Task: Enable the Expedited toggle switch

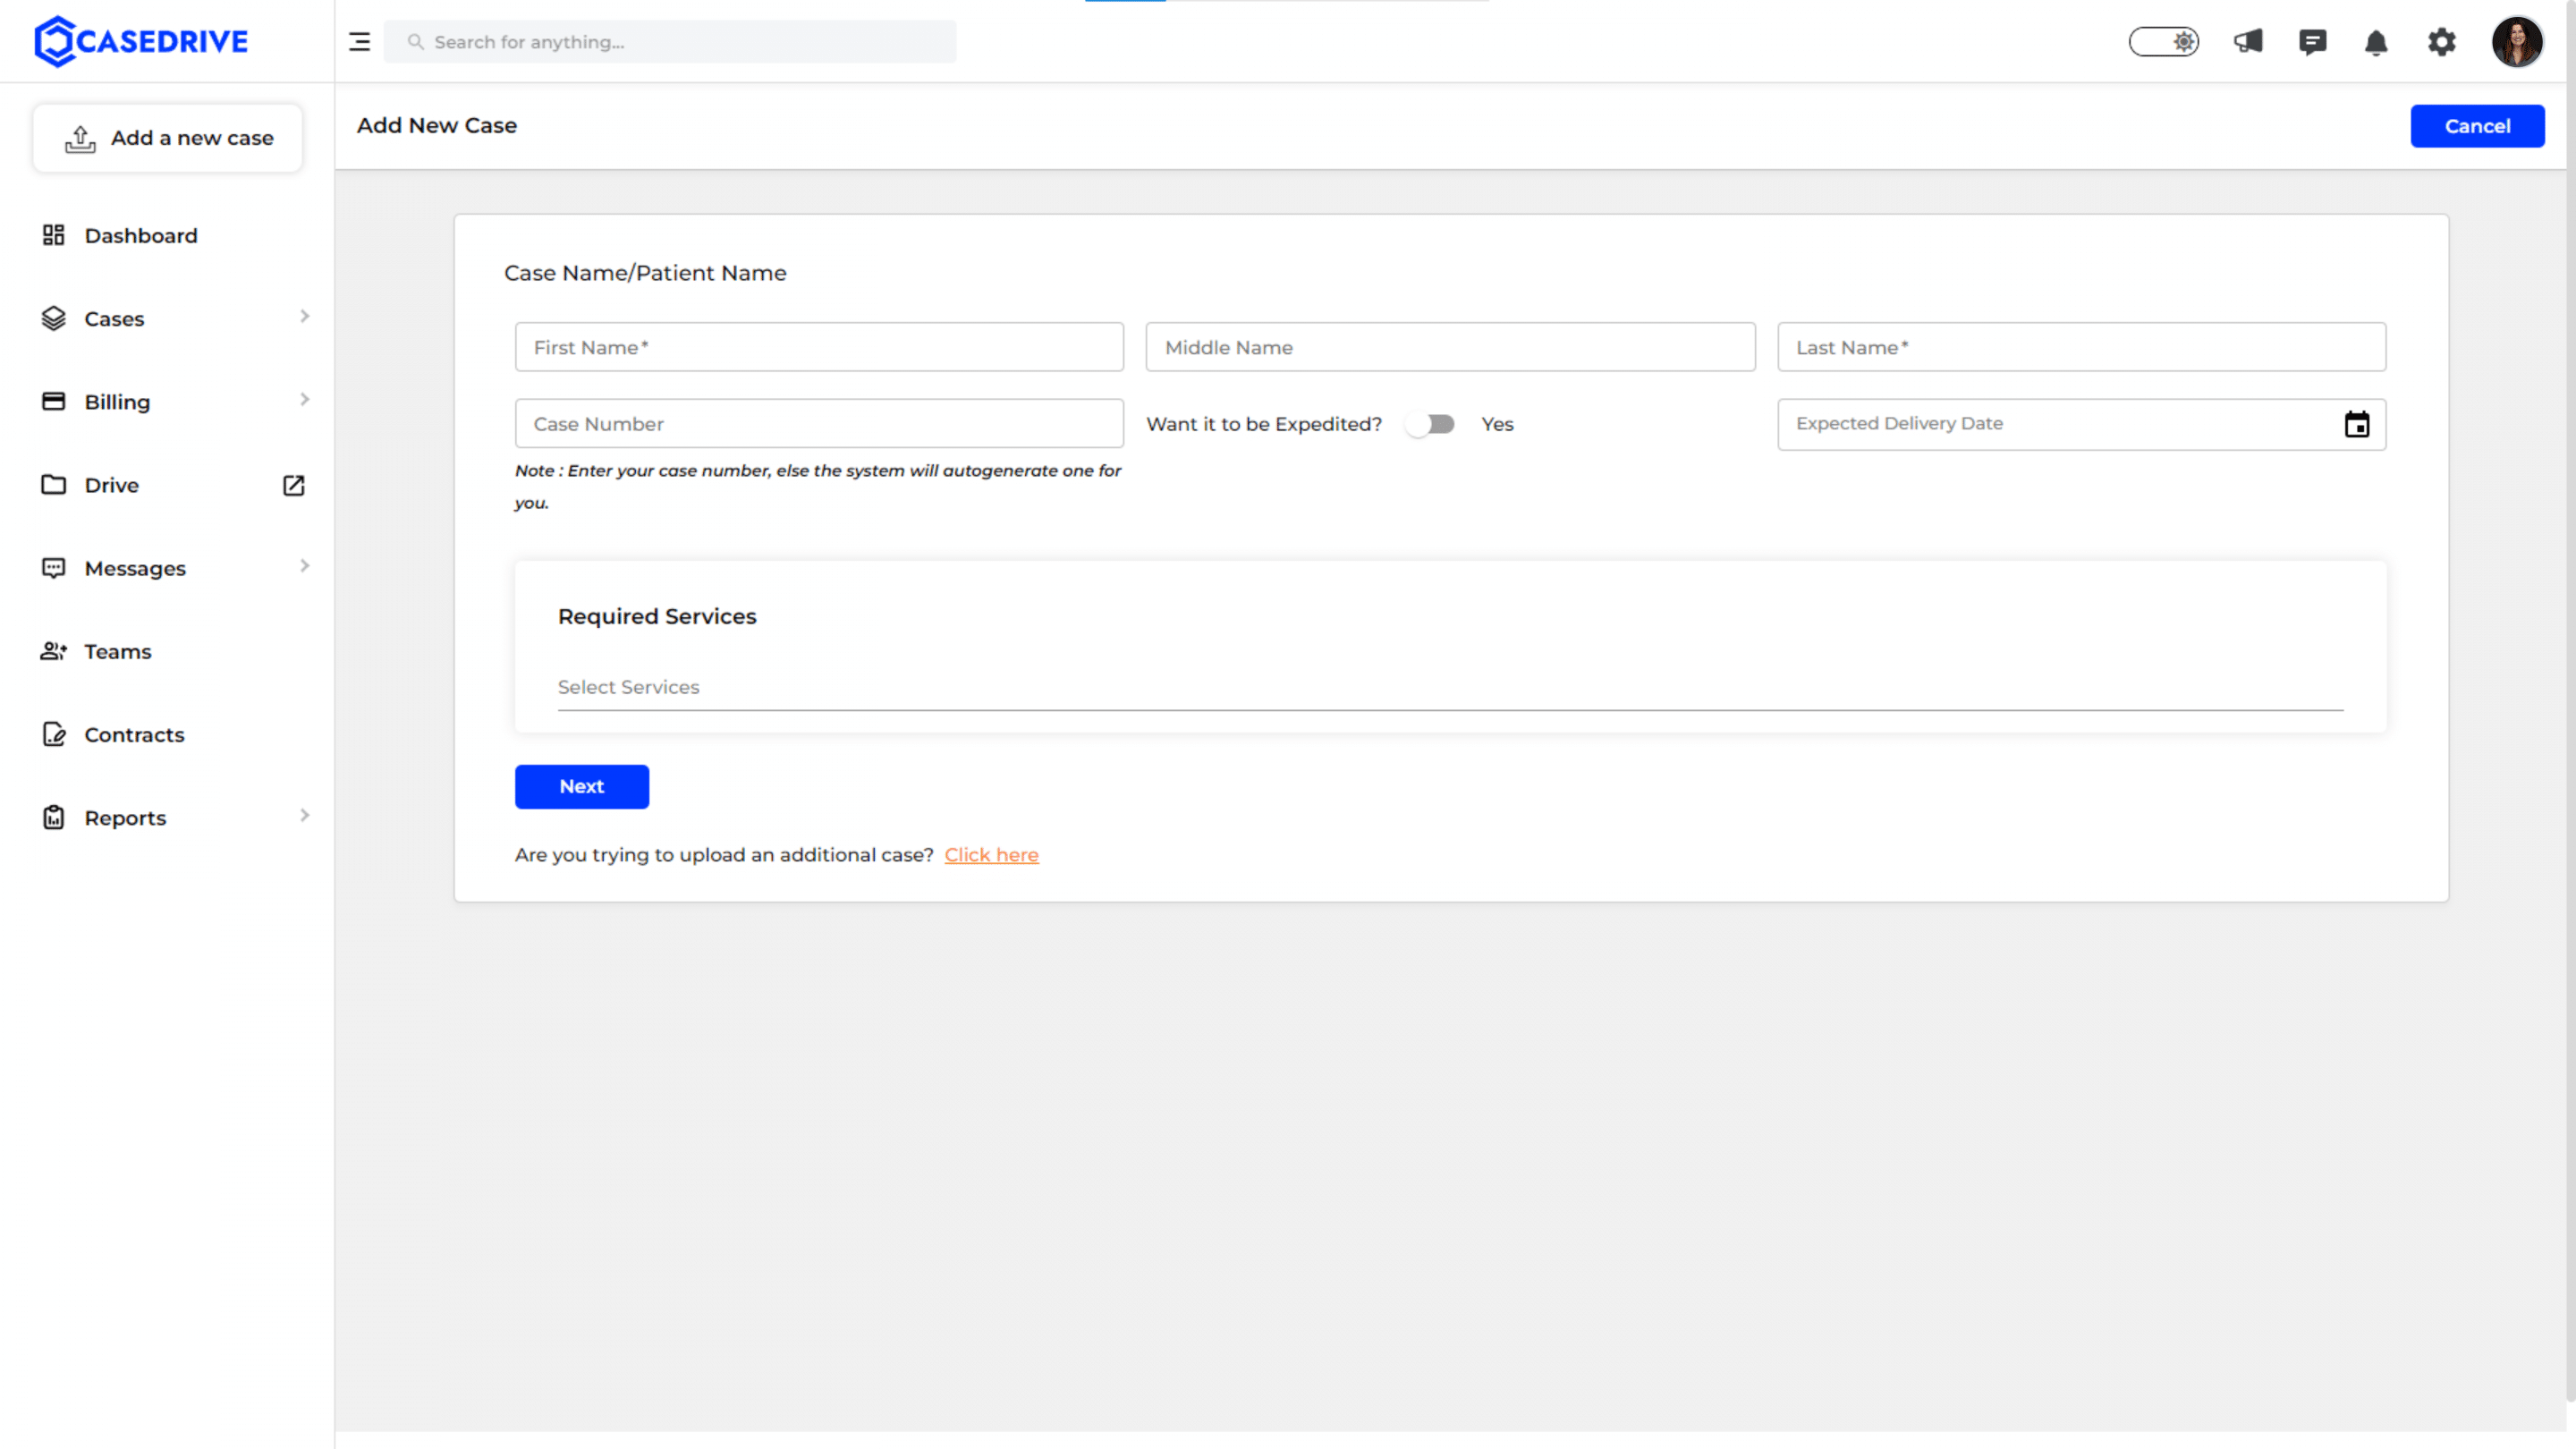Action: pyautogui.click(x=1429, y=424)
